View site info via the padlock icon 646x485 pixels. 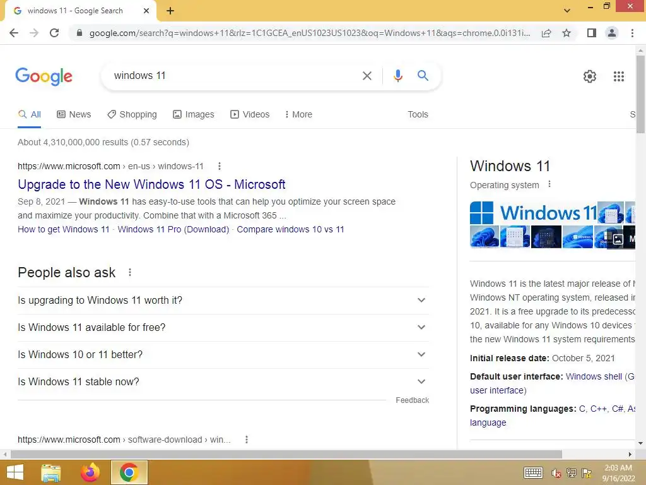[x=79, y=33]
